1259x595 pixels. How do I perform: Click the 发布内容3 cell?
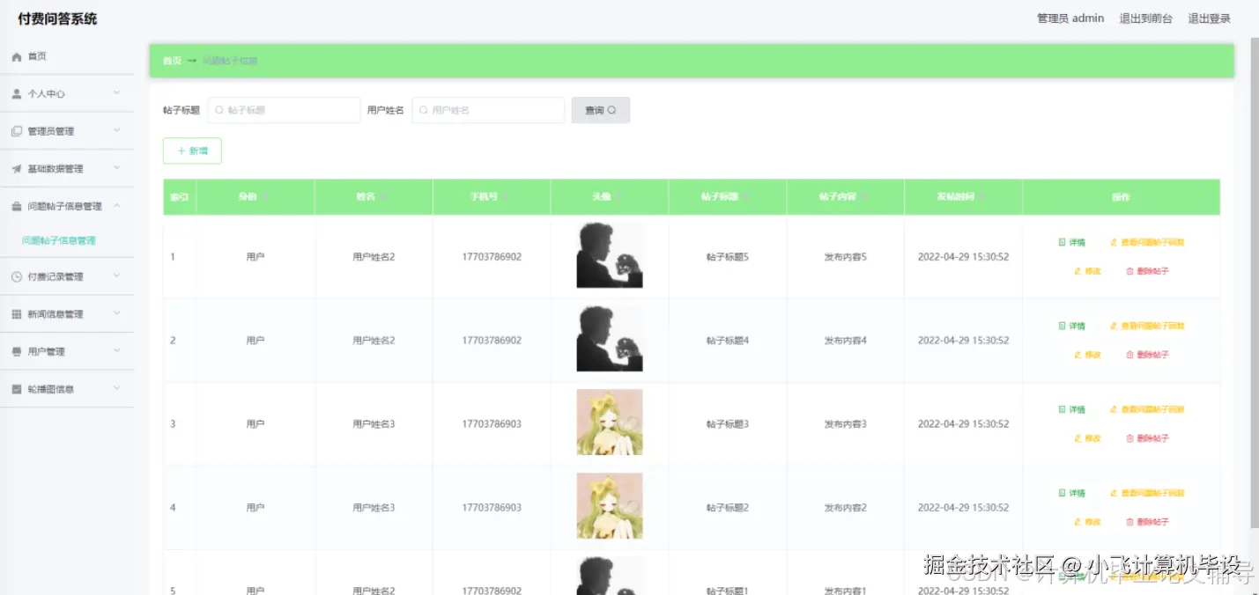tap(846, 424)
